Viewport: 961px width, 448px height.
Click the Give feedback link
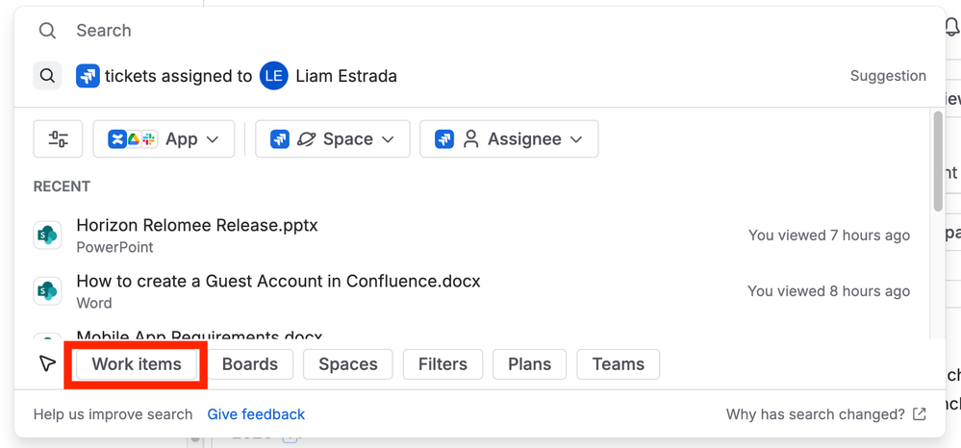pyautogui.click(x=256, y=414)
